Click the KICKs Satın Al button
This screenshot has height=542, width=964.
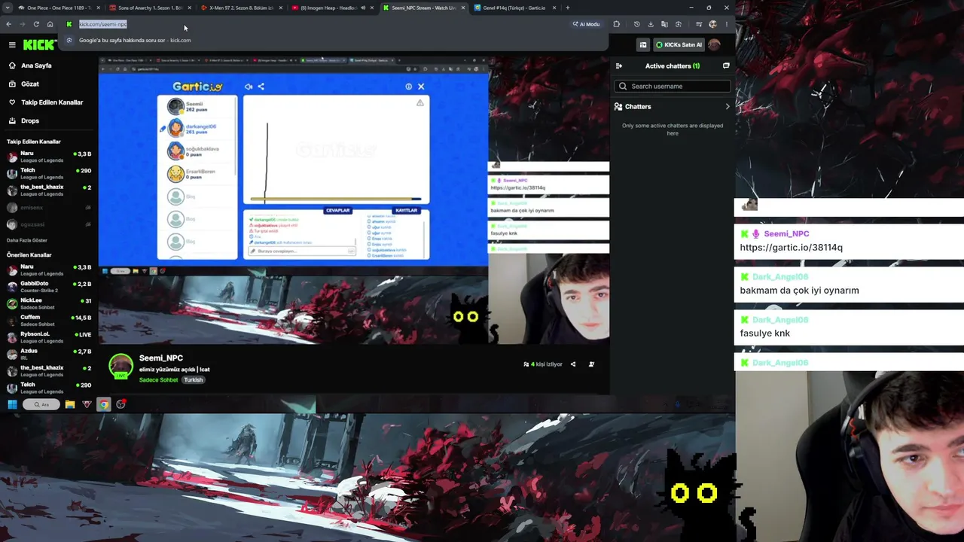pos(679,44)
